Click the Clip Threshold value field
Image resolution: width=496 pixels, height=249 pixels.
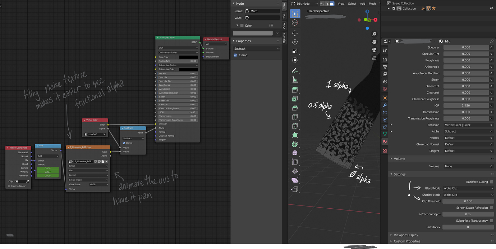pos(468,201)
